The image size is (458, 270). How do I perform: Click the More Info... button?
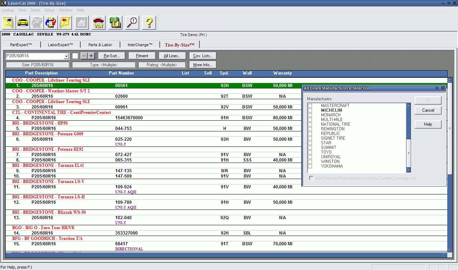click(203, 65)
